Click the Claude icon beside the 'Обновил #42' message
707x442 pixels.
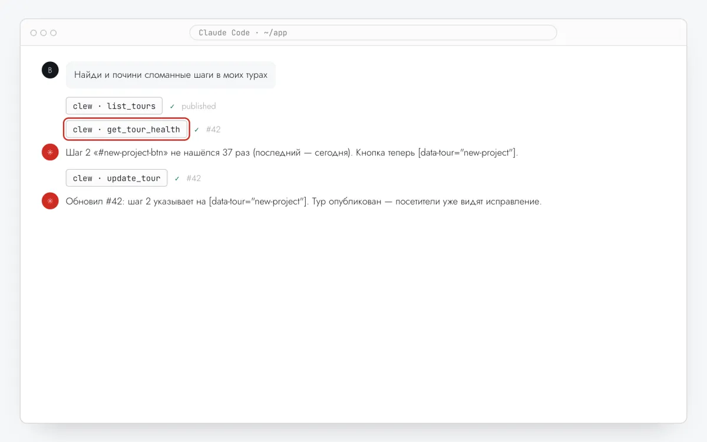[50, 201]
